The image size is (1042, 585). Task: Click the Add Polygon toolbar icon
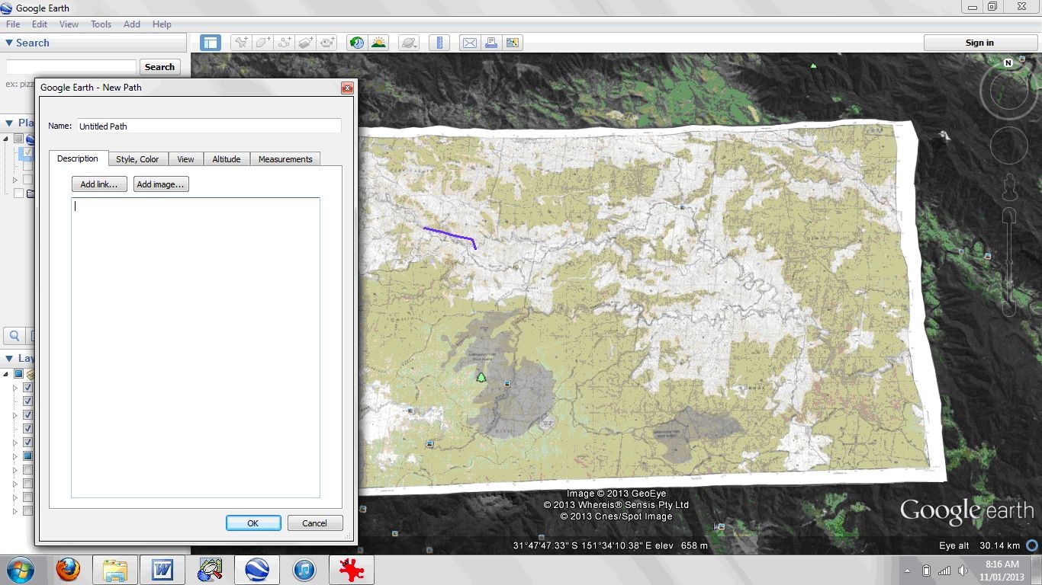pos(262,43)
